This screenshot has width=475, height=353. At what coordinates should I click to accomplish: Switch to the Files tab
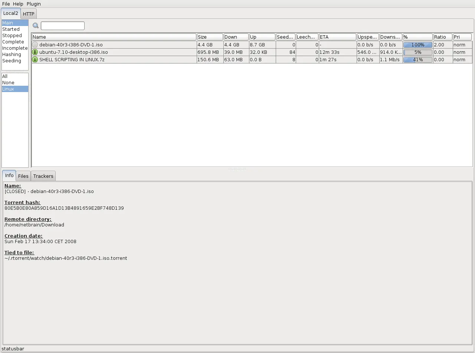click(x=23, y=176)
